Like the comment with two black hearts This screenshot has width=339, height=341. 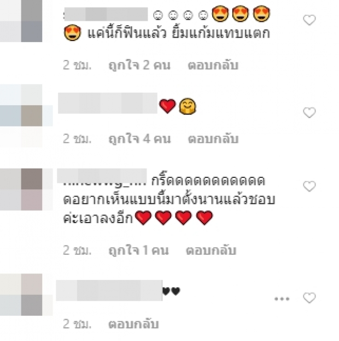coord(309,298)
